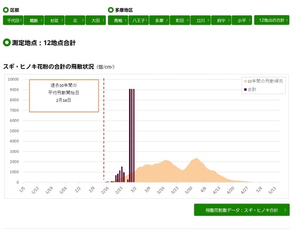293x231 pixels.
Task: Click the 2/16 x-axis date label
Action: [105, 190]
